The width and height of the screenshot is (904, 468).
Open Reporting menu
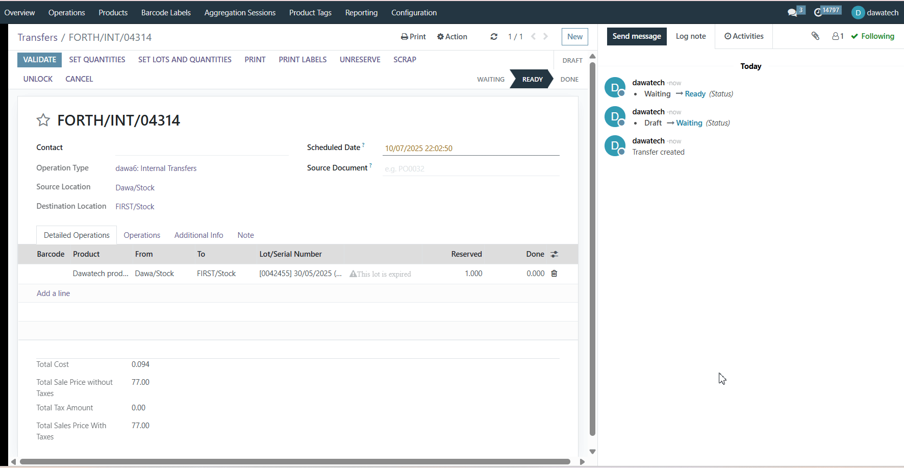pos(361,12)
